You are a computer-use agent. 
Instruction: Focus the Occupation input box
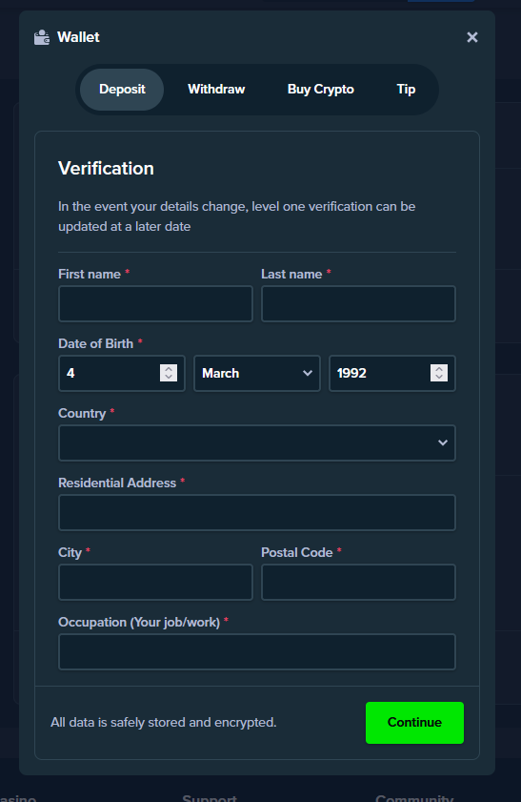pos(257,651)
